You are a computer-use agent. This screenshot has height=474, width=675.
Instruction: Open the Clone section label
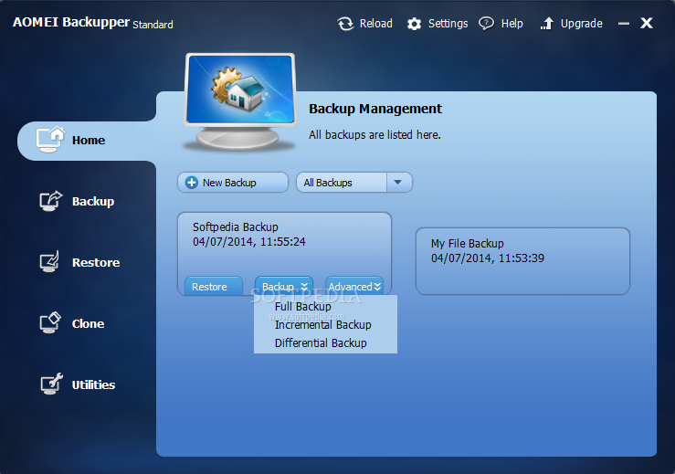[89, 323]
